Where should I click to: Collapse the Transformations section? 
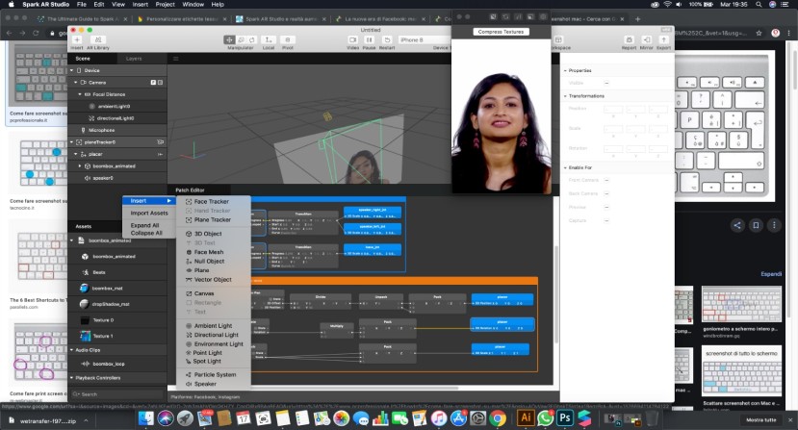tap(565, 95)
